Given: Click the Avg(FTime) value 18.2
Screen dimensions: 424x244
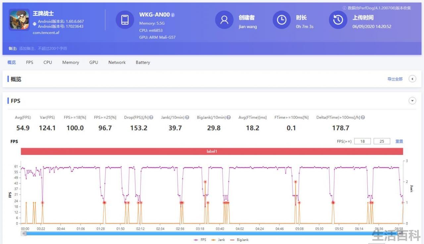Looking at the screenshot, I should 252,128.
